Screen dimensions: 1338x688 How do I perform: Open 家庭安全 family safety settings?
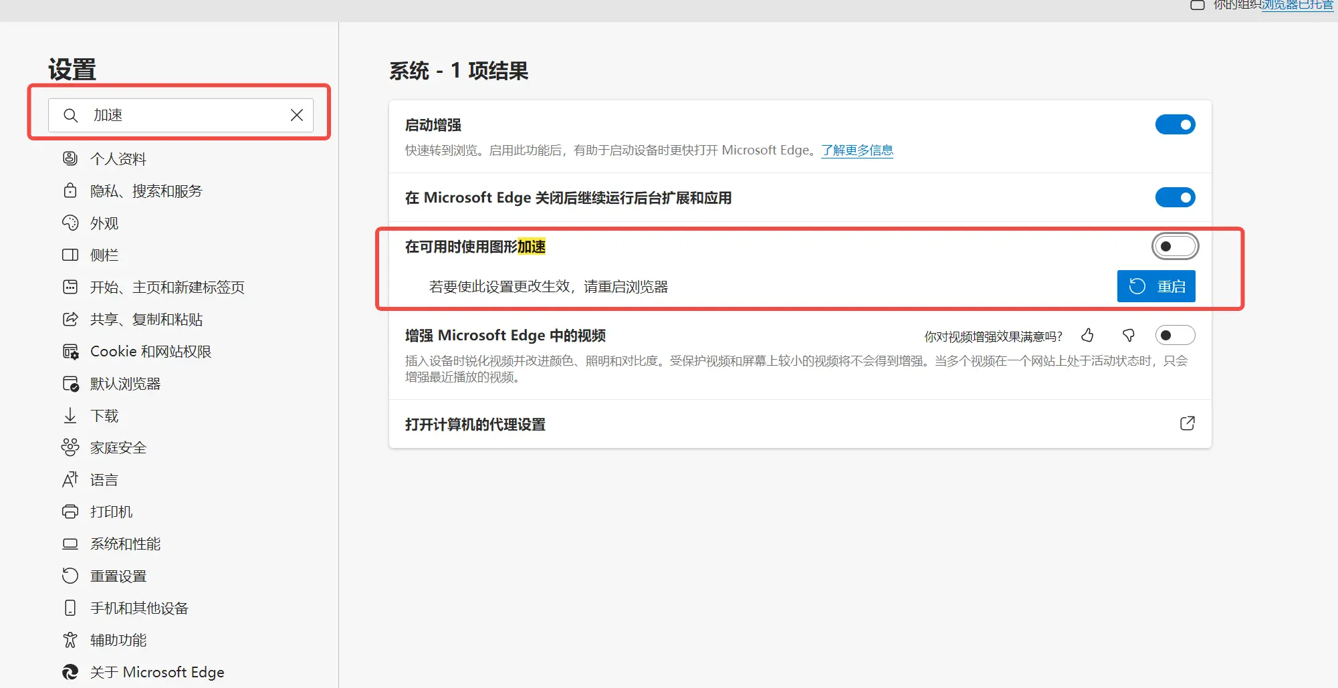click(118, 448)
